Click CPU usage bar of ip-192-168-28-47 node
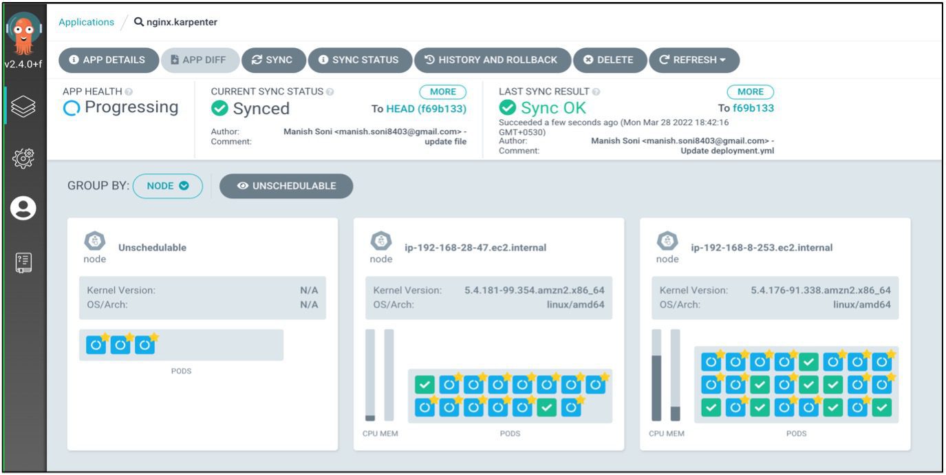The width and height of the screenshot is (946, 475). click(370, 375)
